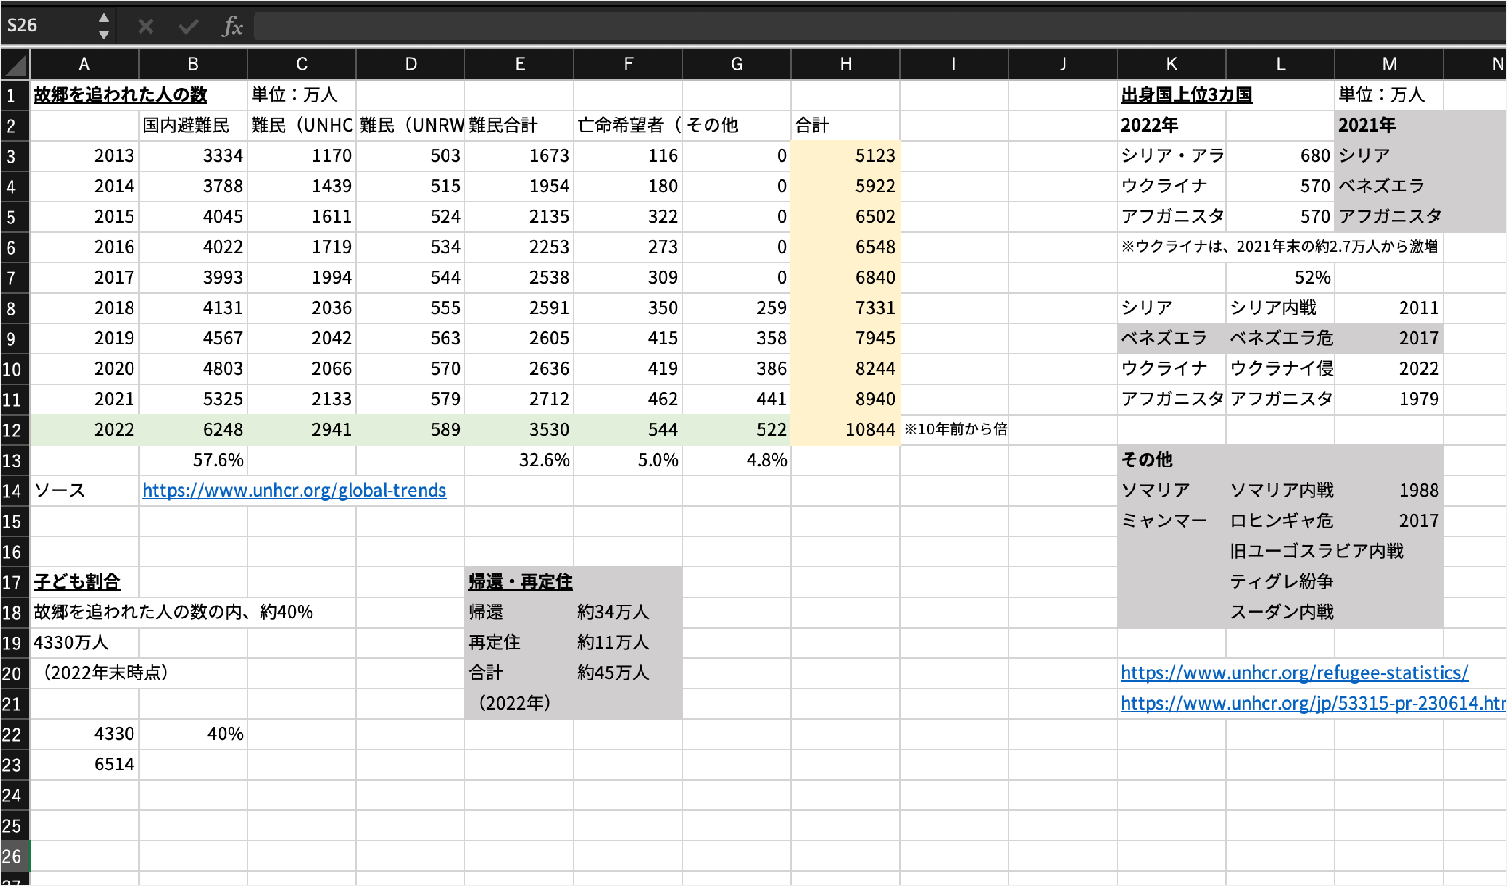This screenshot has height=886, width=1507.
Task: Expand the Name Box dropdown arrows
Action: (x=104, y=26)
